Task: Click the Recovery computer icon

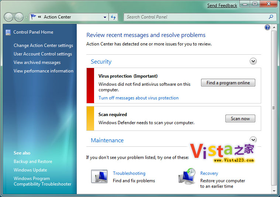Action: 187,177
